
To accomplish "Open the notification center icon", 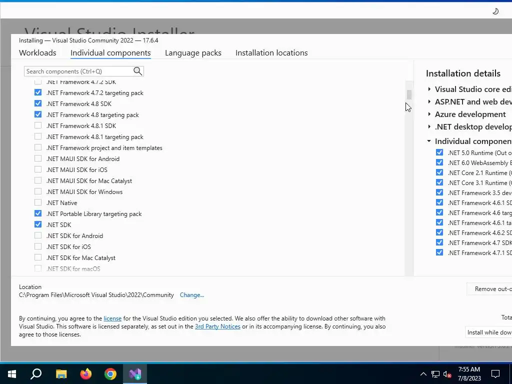I will (x=495, y=374).
